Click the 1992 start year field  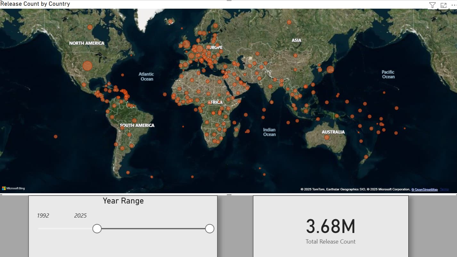click(43, 216)
